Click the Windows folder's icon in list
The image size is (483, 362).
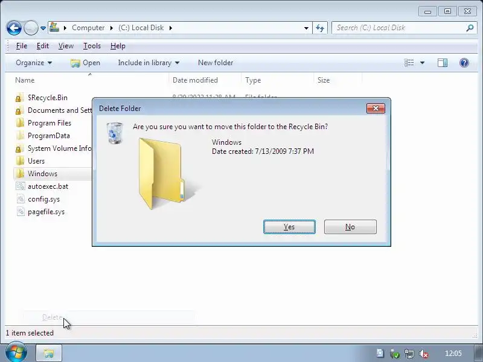click(20, 173)
